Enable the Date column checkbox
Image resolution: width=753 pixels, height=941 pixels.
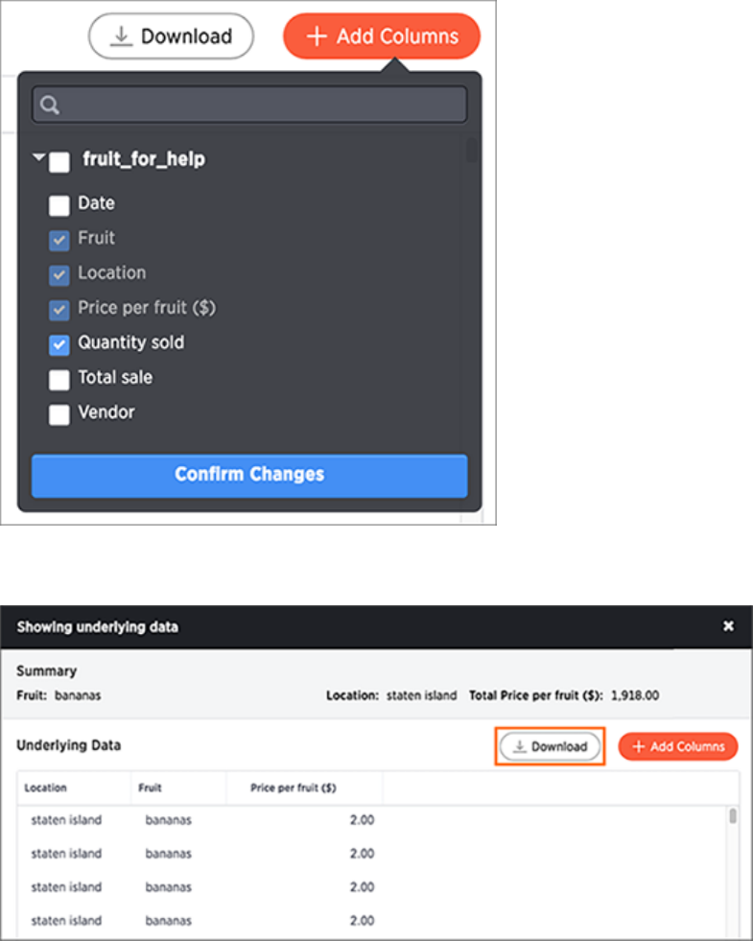tap(59, 205)
